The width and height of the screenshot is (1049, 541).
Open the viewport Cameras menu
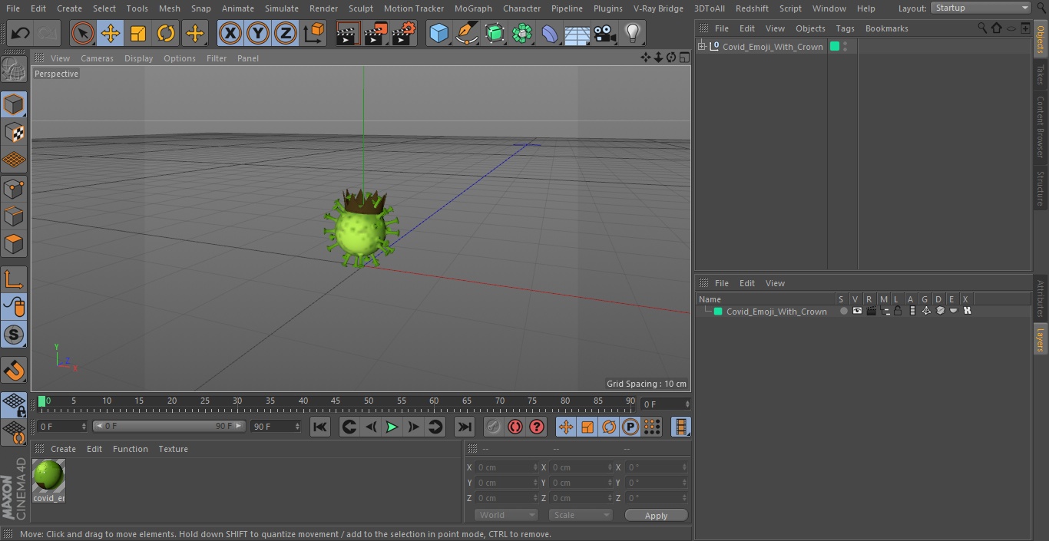98,58
